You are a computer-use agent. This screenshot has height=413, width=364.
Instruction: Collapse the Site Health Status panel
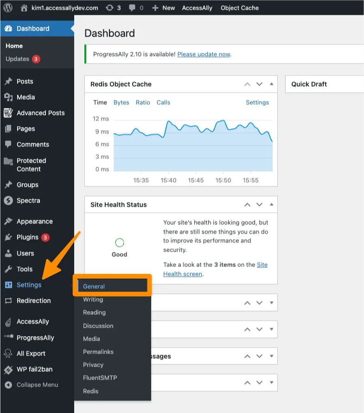click(x=271, y=205)
